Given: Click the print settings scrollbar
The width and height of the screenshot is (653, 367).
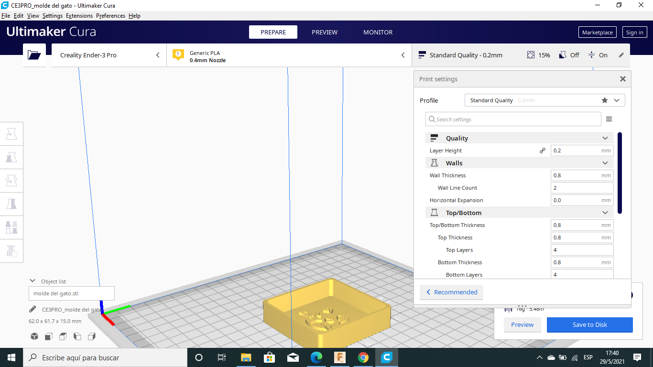Looking at the screenshot, I should tap(620, 173).
